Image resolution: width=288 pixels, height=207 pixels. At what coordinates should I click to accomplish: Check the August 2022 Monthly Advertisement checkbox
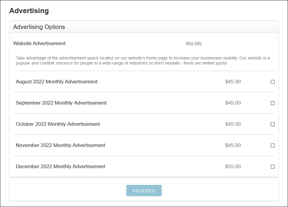tap(273, 82)
